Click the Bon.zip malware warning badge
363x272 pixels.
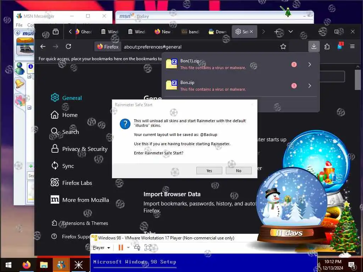(294, 86)
